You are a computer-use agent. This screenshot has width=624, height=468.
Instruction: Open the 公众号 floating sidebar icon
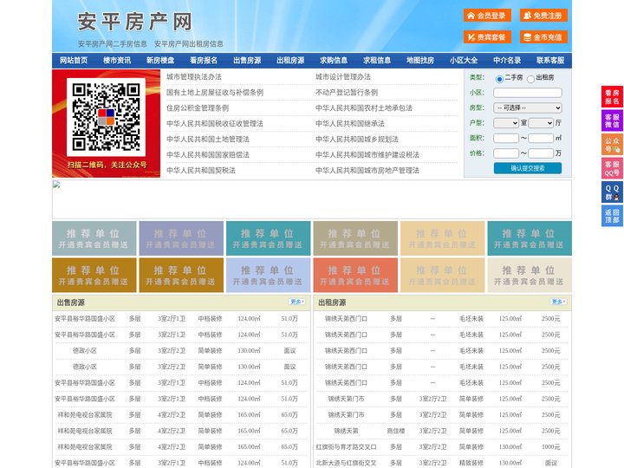click(x=612, y=145)
